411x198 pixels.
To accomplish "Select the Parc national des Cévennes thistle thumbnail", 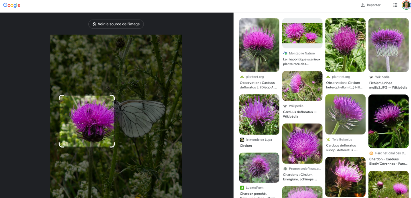I will pyautogui.click(x=388, y=121).
